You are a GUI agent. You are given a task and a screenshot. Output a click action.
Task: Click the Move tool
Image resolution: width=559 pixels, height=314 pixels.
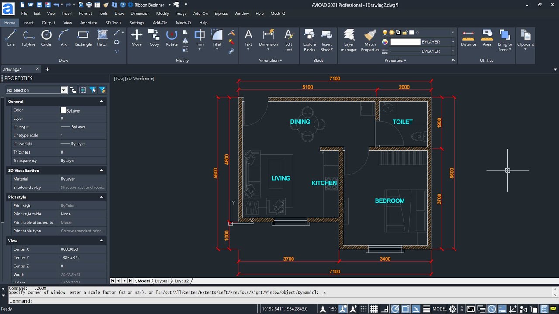(137, 38)
